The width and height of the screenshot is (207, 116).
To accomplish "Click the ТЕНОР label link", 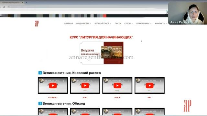I will [x=117, y=97].
